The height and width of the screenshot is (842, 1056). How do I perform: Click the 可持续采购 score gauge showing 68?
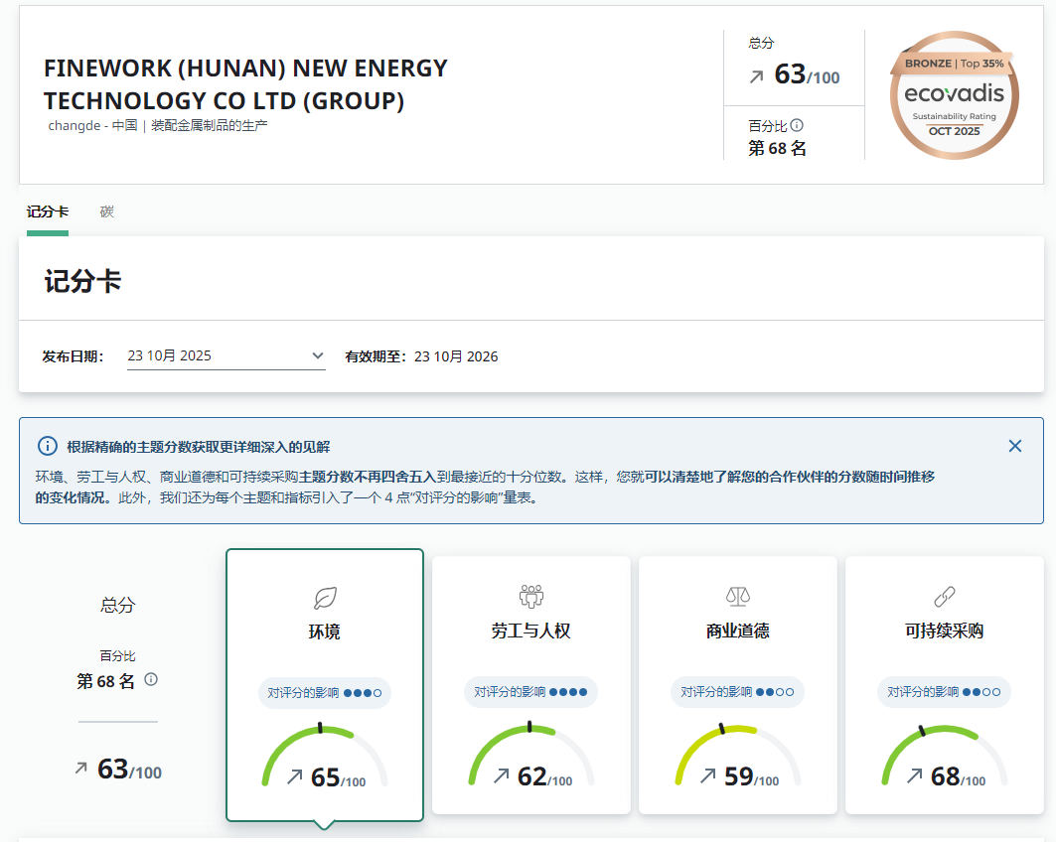pos(945,760)
